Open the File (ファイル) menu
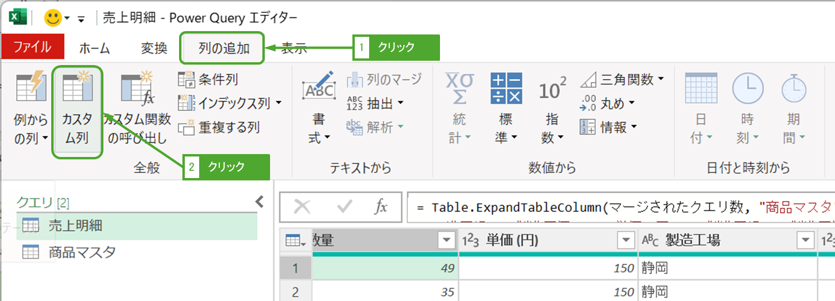 click(32, 47)
